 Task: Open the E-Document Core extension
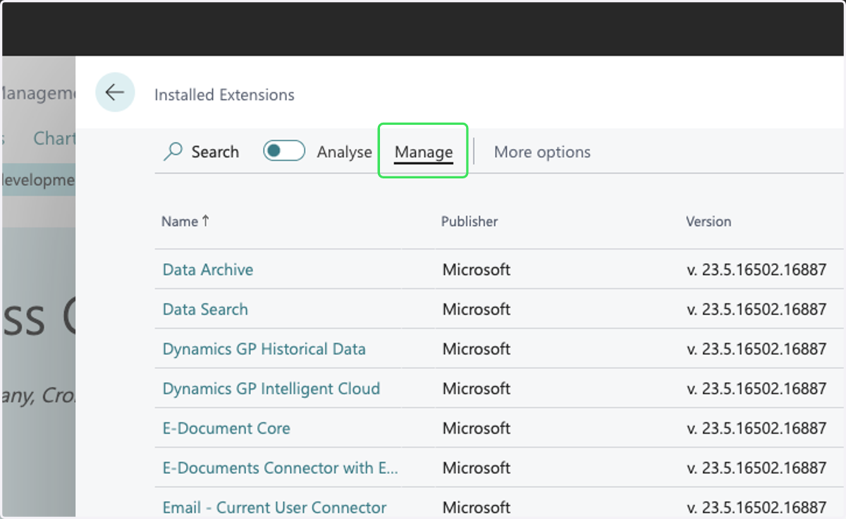point(226,428)
